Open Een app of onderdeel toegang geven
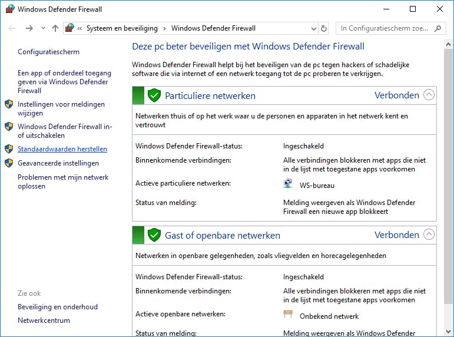 pyautogui.click(x=64, y=82)
